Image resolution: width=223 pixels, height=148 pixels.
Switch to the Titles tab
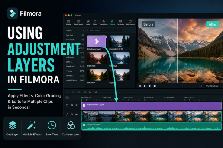pyautogui.click(x=95, y=23)
